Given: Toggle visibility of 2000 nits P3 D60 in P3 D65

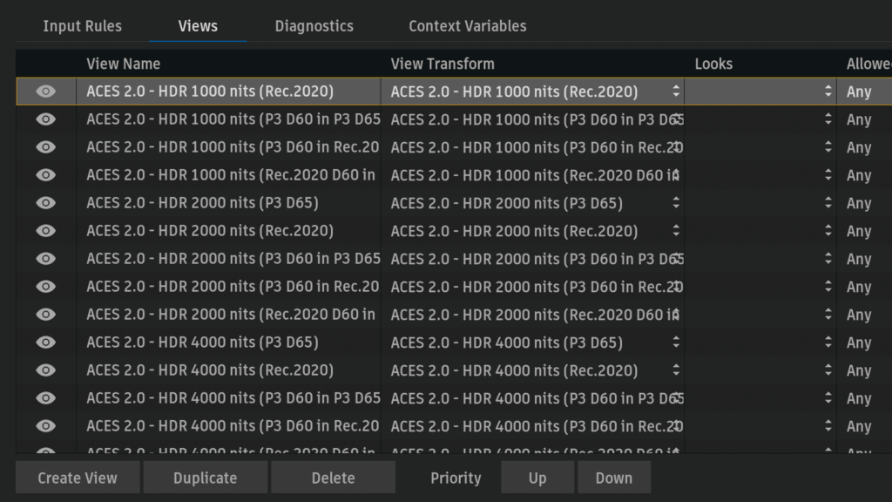Looking at the screenshot, I should [x=45, y=258].
